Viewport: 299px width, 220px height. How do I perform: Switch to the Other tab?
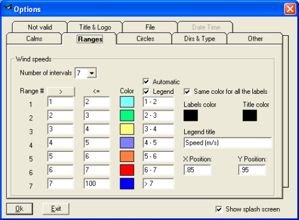coord(255,38)
